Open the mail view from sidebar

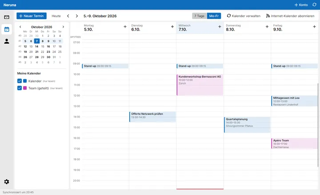coord(7,17)
